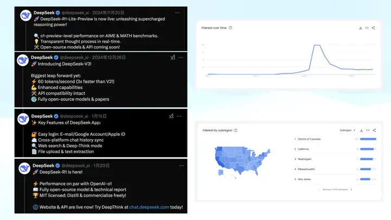Click California's interest bar
Image resolution: width=391 pixels, height=220 pixels.
[x=368, y=149]
